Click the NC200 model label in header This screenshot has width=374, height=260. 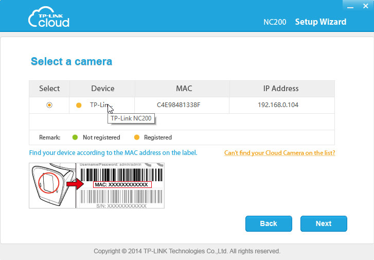[x=275, y=22]
